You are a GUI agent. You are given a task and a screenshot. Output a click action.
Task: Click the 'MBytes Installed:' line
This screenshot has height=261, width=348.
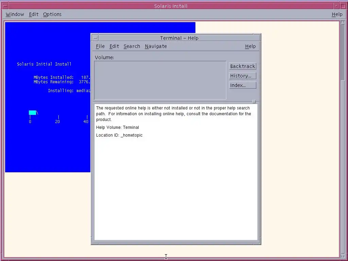(62, 77)
